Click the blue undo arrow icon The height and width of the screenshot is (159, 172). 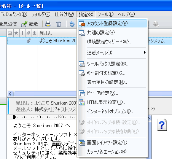(x=72, y=24)
